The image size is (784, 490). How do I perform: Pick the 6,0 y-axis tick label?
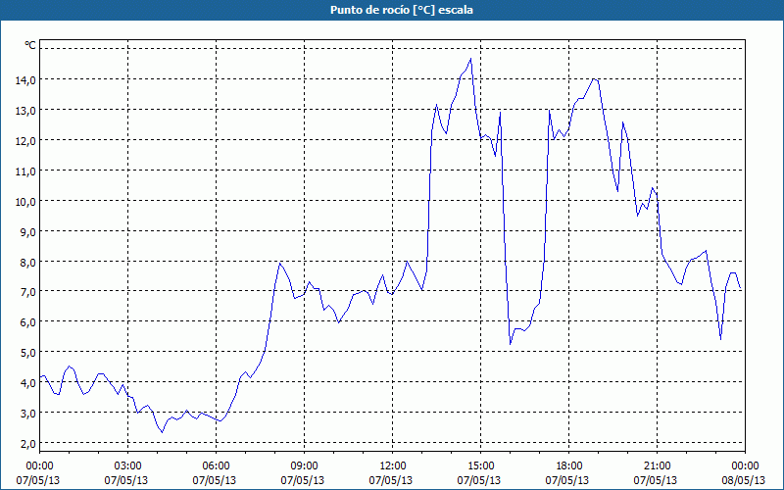tap(27, 322)
